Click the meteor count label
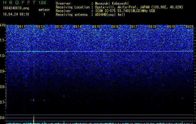196x124 pixels. tap(44, 10)
